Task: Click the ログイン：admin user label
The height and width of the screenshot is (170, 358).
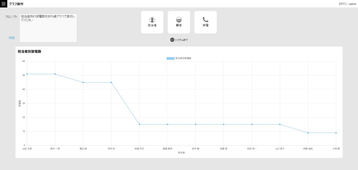Action: tap(347, 4)
